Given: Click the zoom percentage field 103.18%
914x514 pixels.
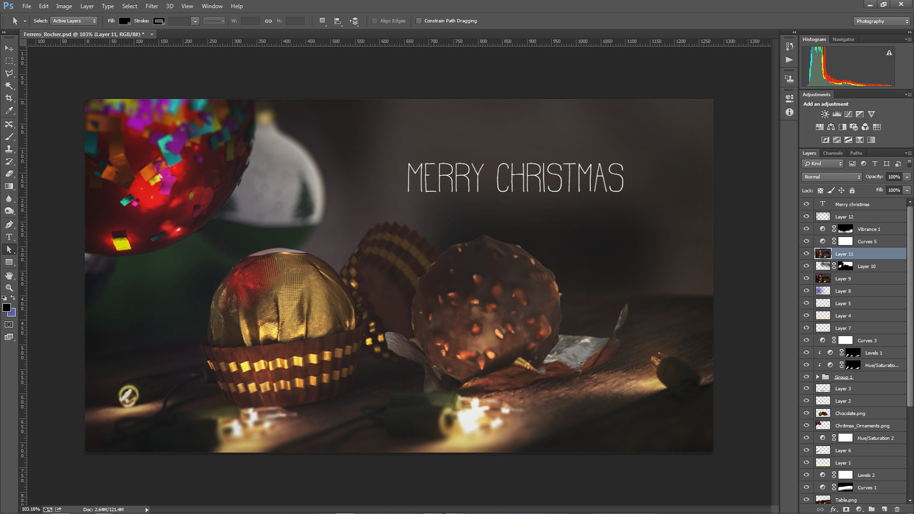Looking at the screenshot, I should pyautogui.click(x=31, y=509).
